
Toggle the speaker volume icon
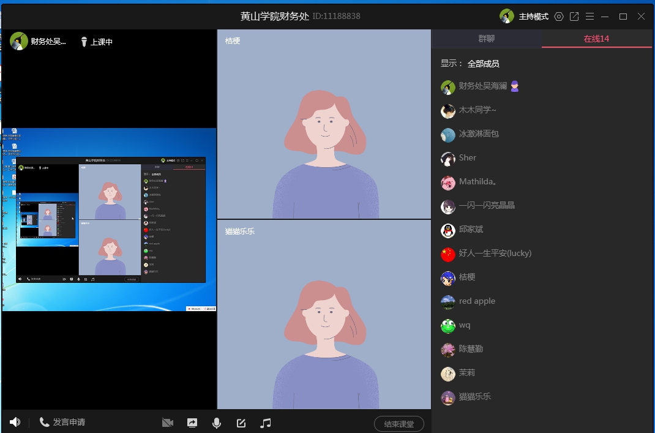tap(15, 422)
